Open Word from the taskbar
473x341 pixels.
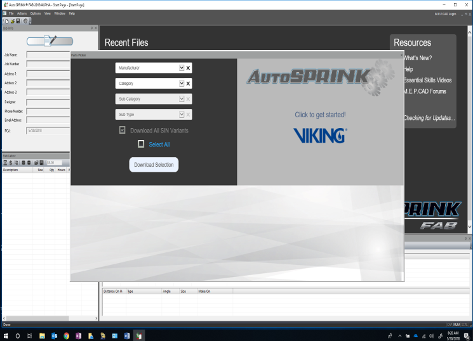pos(127,336)
